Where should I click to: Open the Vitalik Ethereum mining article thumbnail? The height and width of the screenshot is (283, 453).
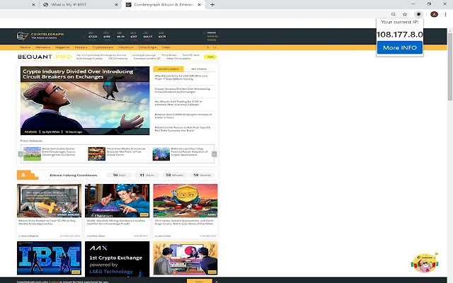tap(117, 200)
